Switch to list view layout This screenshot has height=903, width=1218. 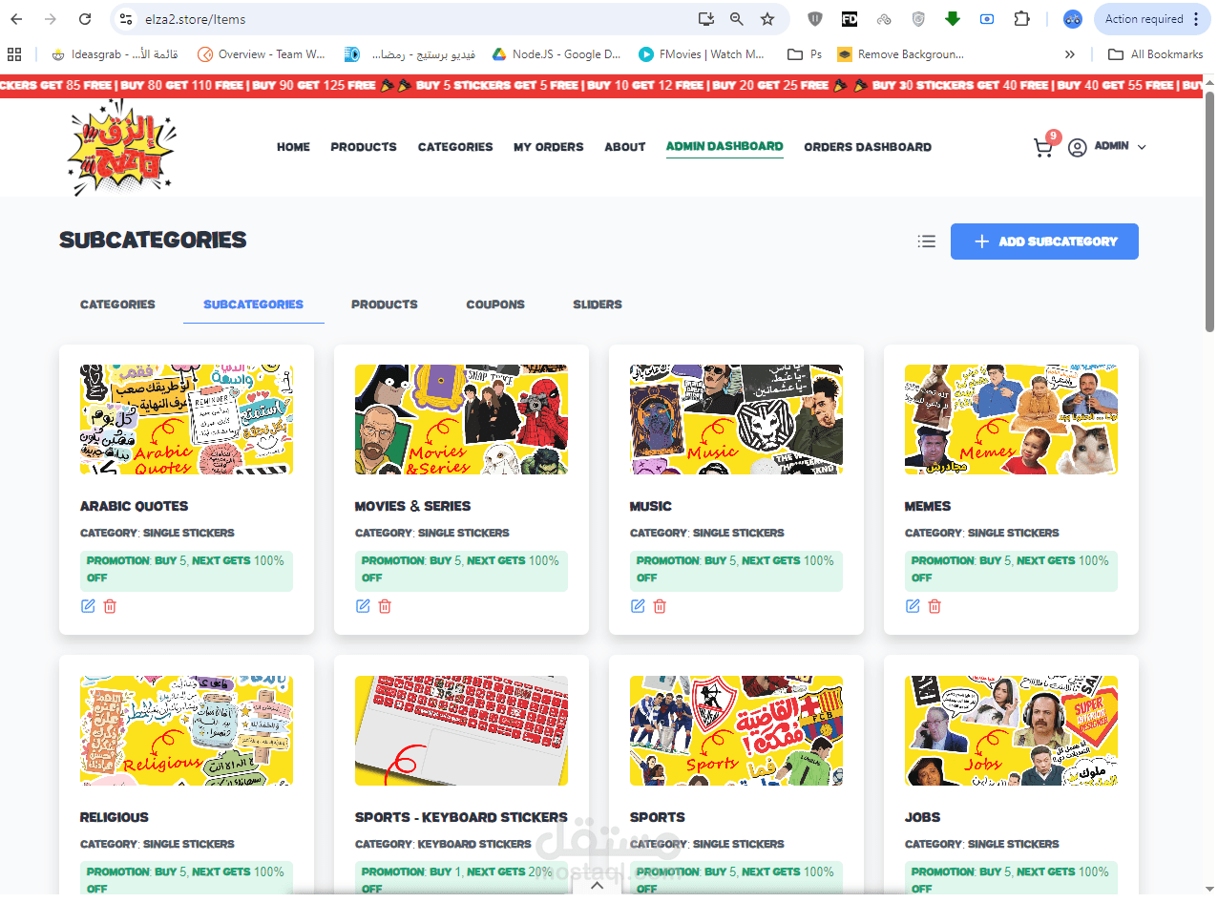(x=926, y=241)
